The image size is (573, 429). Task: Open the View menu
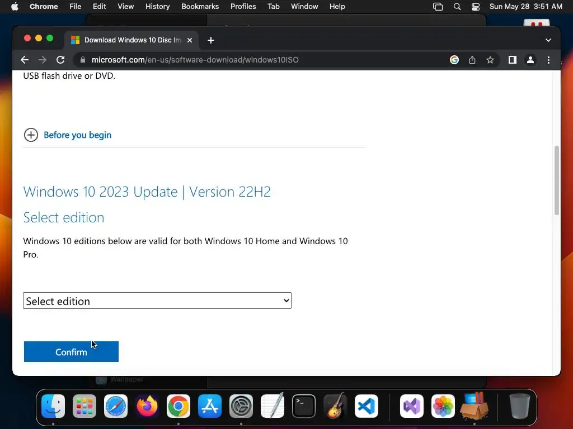tap(125, 7)
